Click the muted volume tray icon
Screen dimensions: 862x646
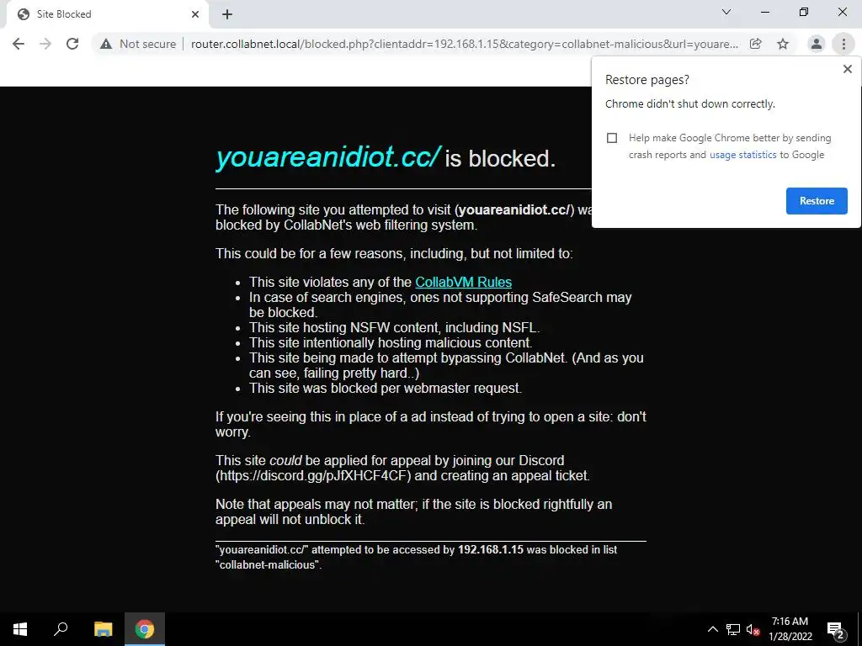pos(753,629)
